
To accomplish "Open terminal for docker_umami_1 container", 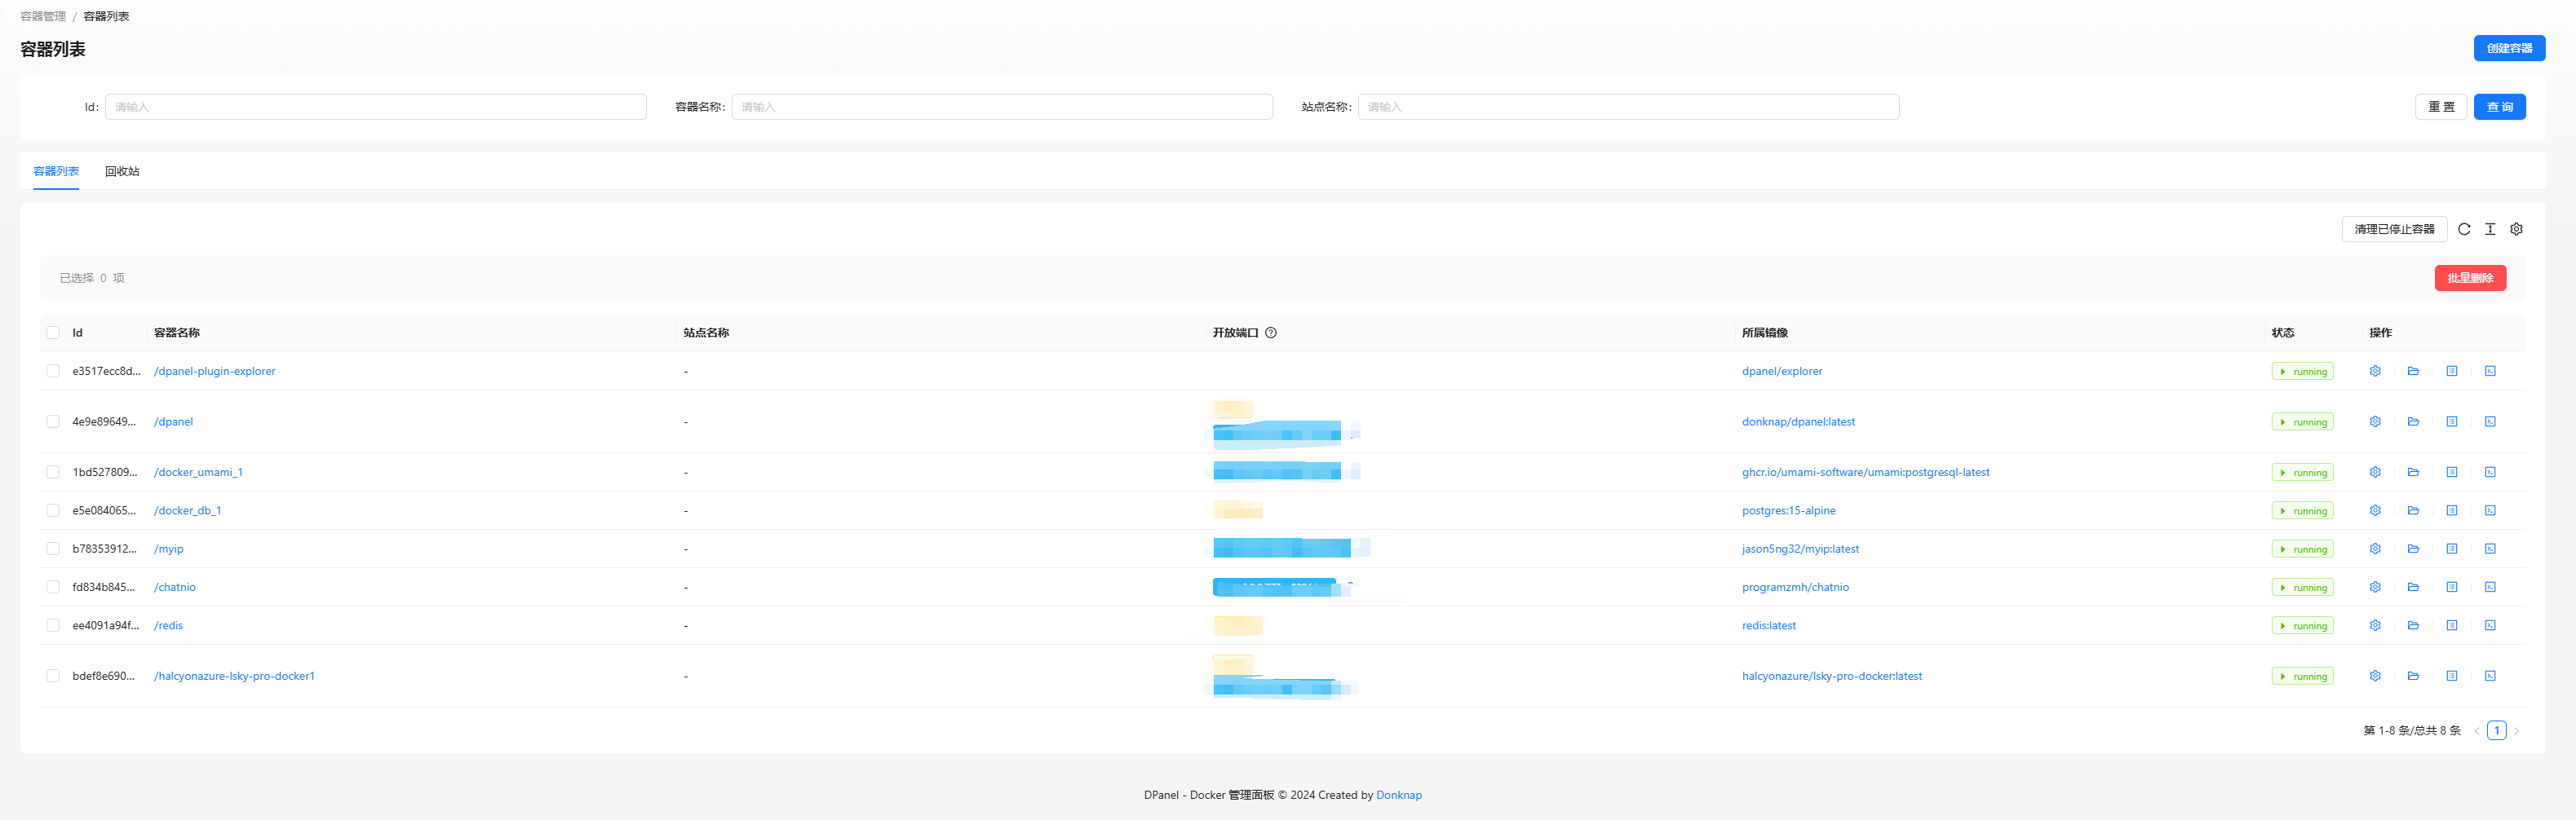I will (2490, 471).
